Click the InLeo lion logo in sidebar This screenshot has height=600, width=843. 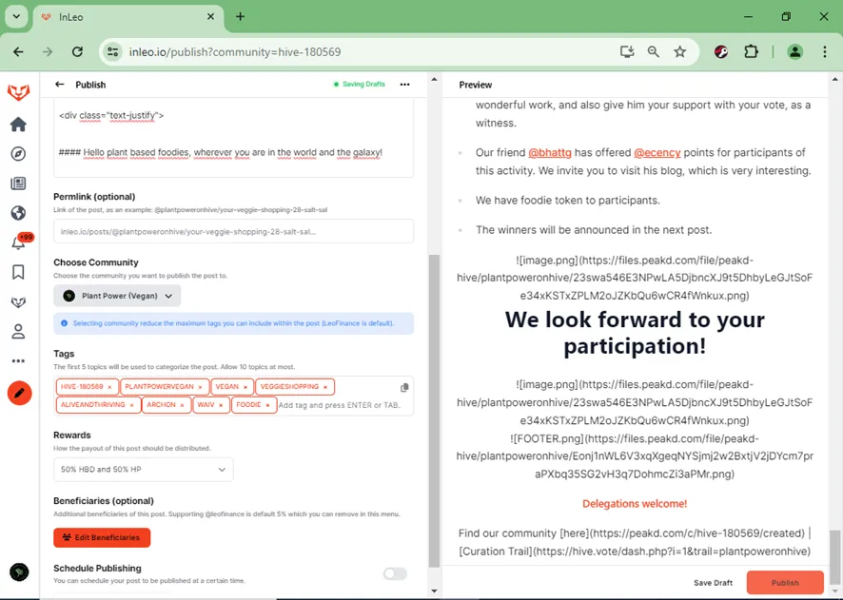click(x=18, y=92)
